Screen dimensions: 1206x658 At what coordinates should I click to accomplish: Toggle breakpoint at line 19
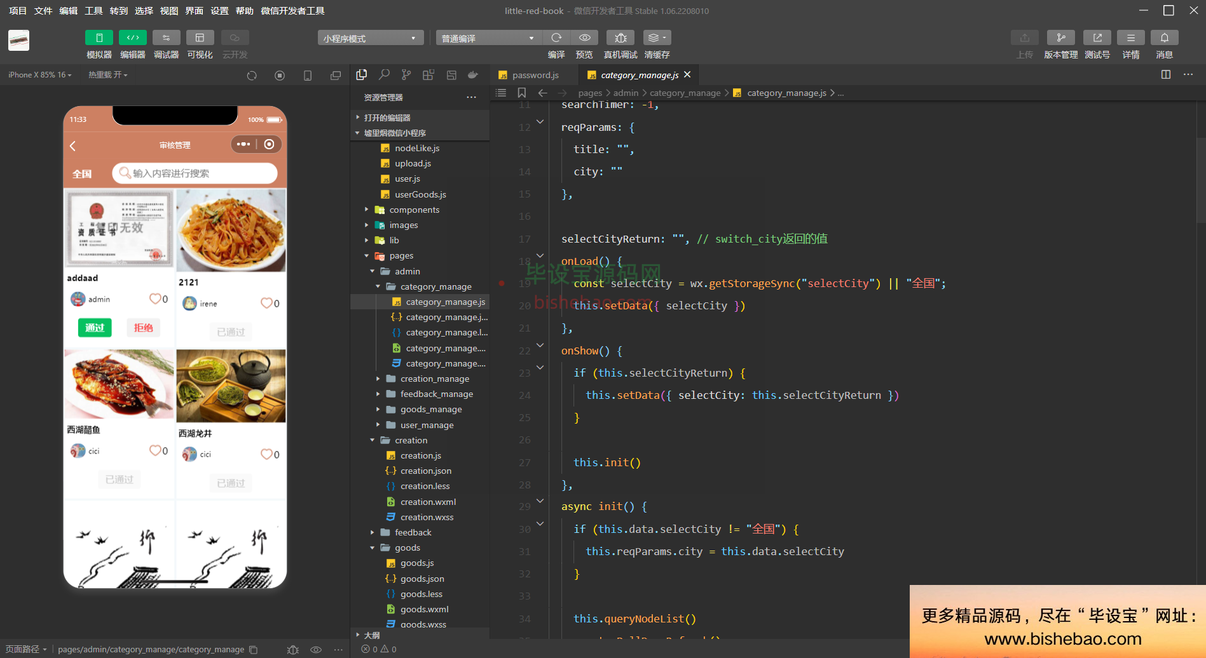click(502, 283)
